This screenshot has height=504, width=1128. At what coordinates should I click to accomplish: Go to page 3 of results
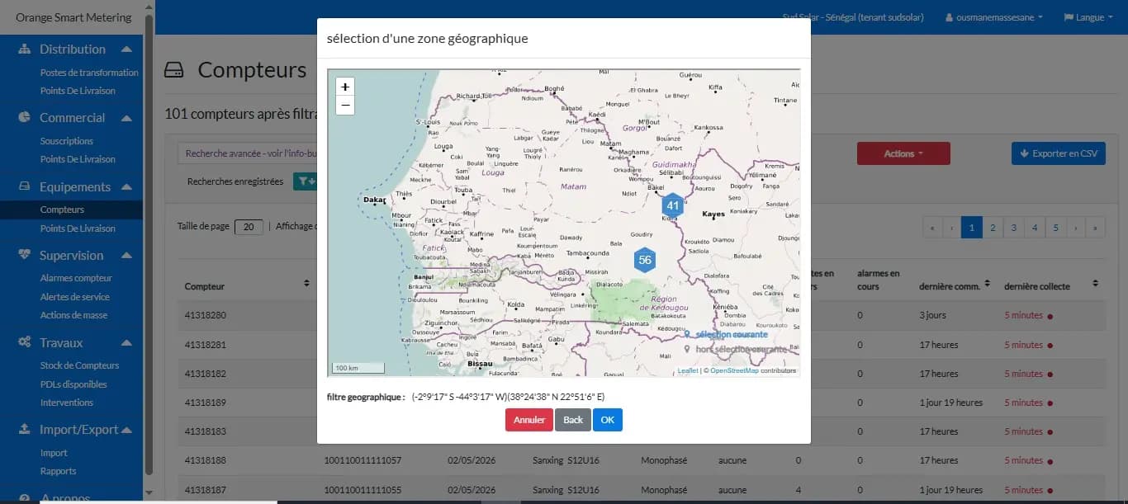pos(1013,228)
